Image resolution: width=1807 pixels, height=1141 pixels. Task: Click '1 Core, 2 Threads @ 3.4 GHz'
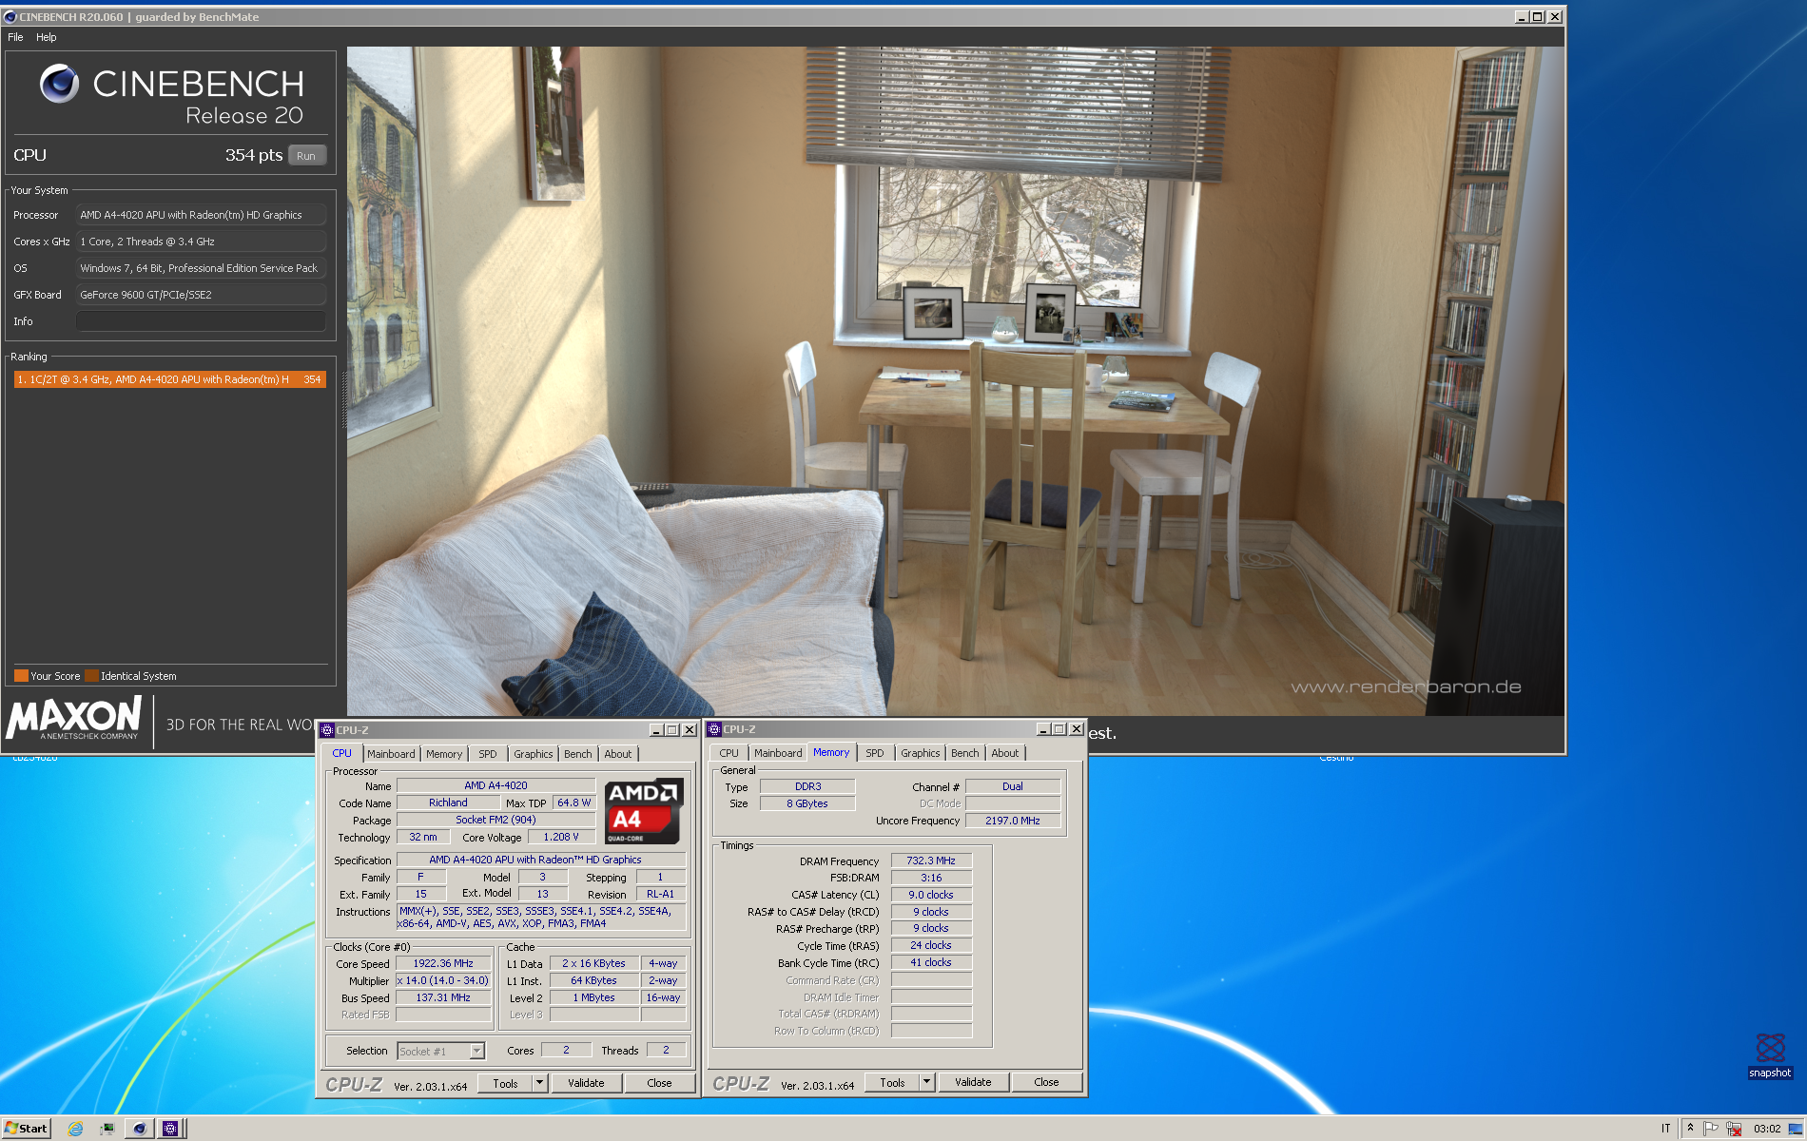click(x=201, y=242)
